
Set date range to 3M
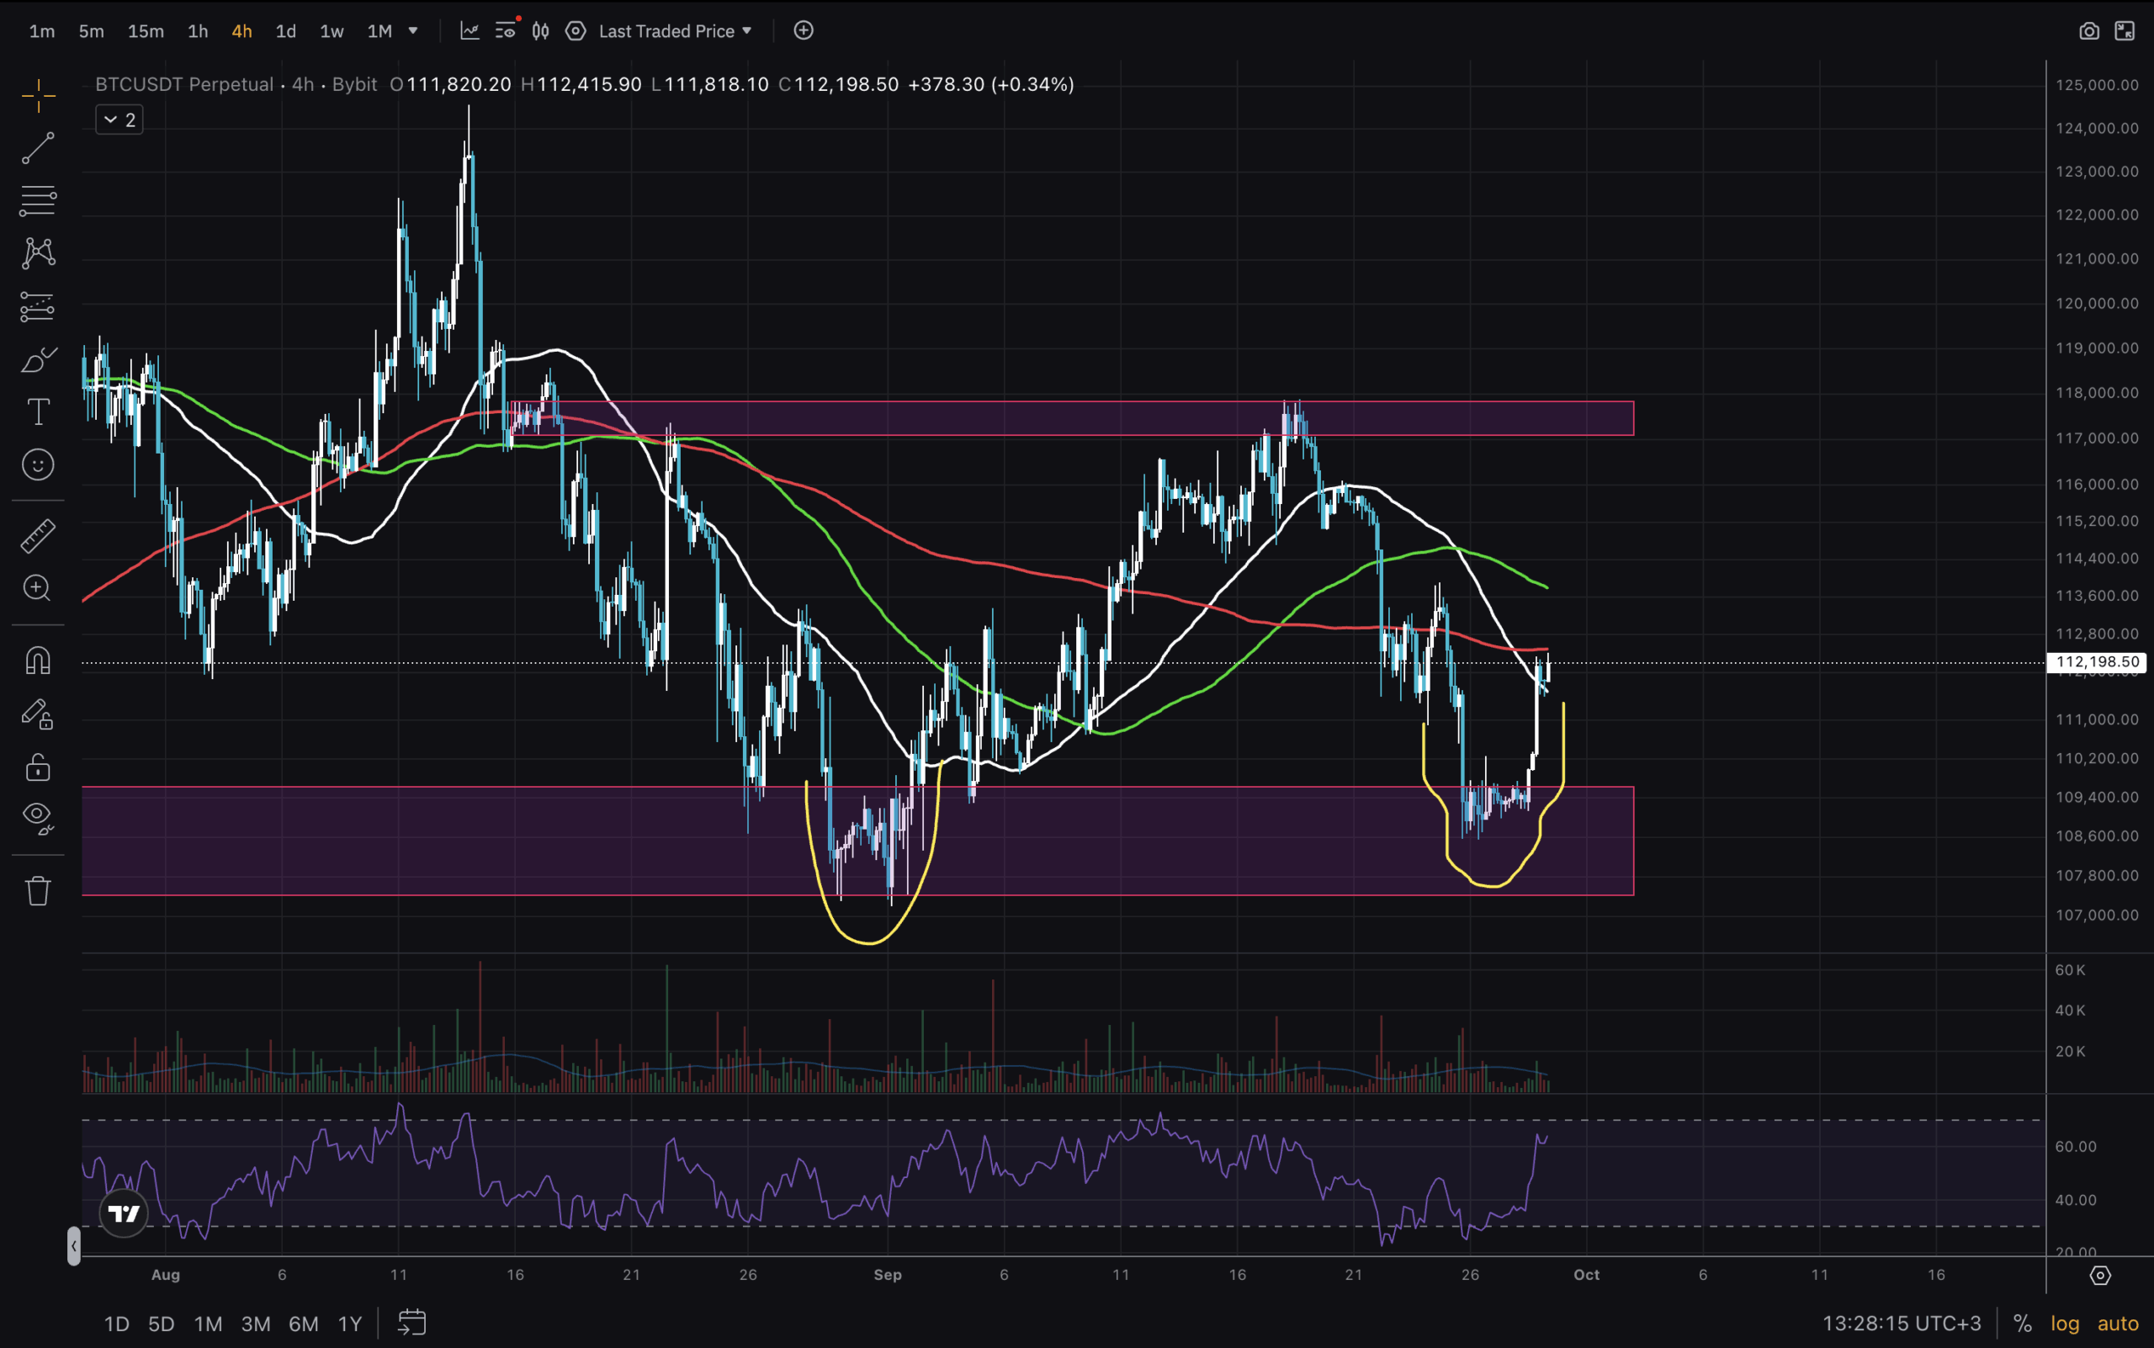click(256, 1323)
